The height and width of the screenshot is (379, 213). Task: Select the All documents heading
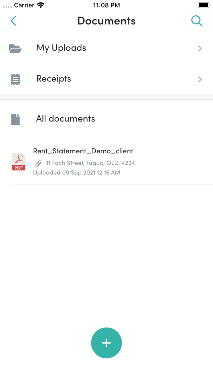pyautogui.click(x=65, y=118)
